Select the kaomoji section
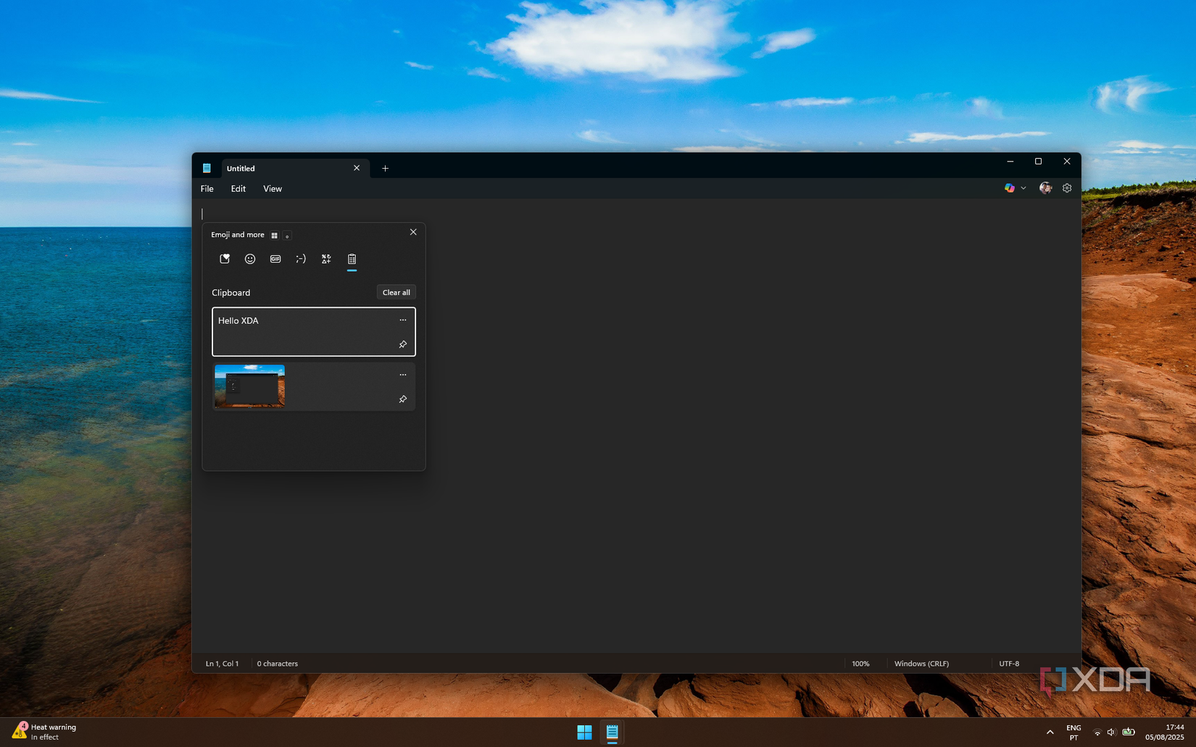This screenshot has width=1196, height=747. point(301,259)
